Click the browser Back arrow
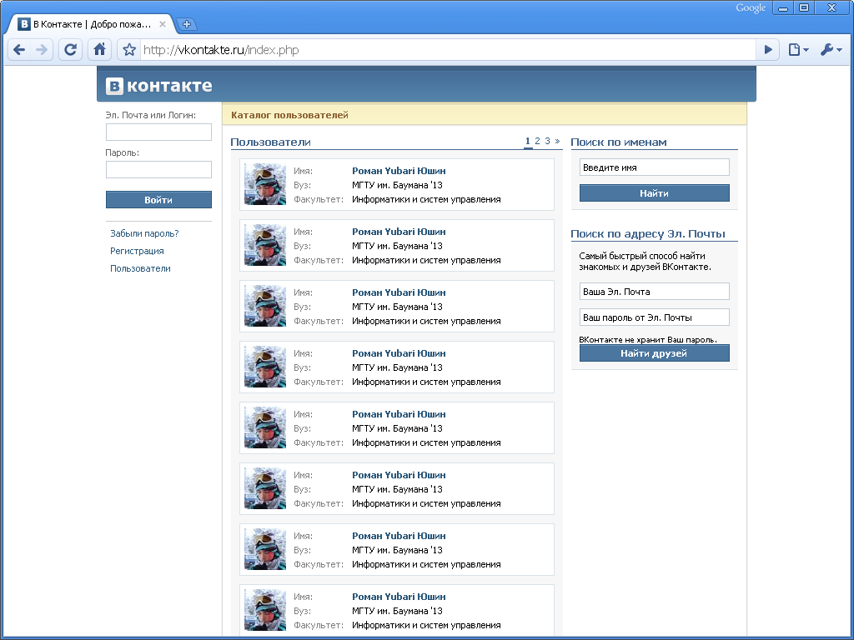The height and width of the screenshot is (640, 854). pos(19,50)
